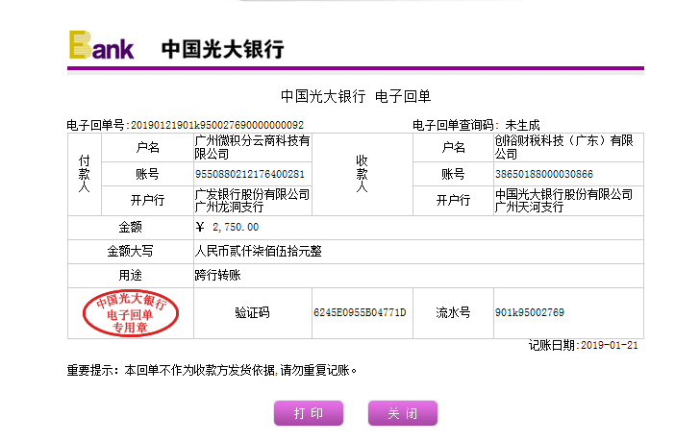
Task: Select verification code 6245E0955B04771D
Action: click(360, 312)
